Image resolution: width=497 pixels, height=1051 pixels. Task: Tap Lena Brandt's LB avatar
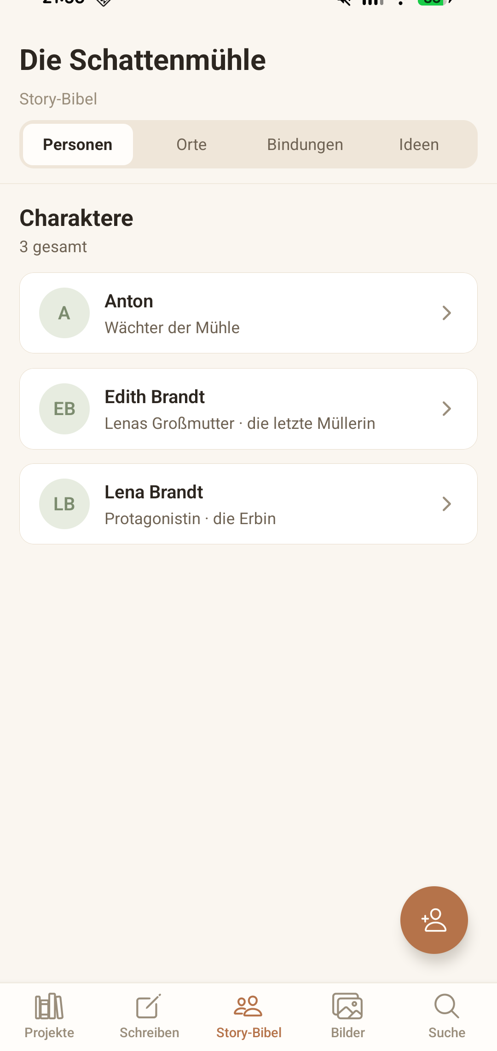64,504
